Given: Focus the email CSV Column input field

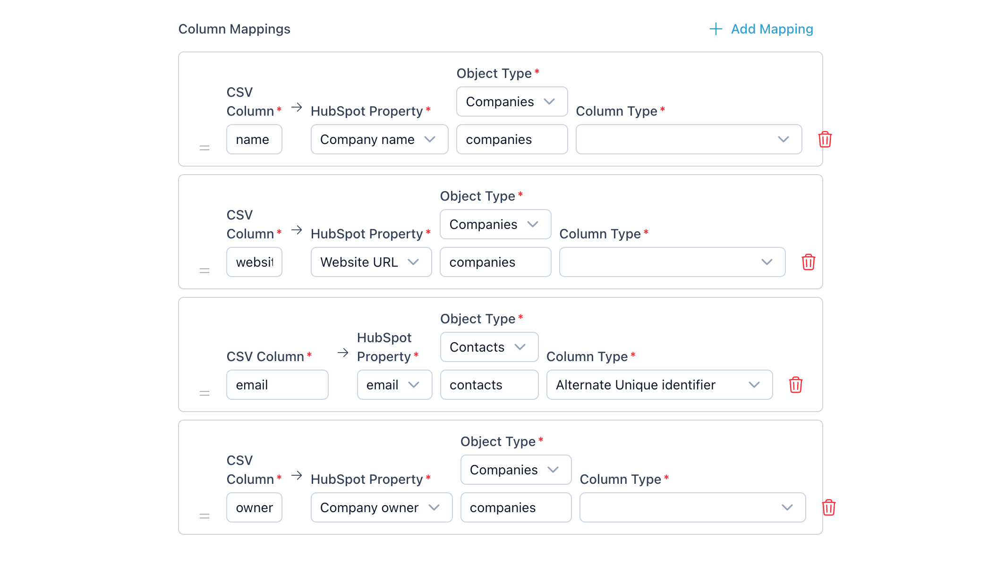Looking at the screenshot, I should (277, 385).
